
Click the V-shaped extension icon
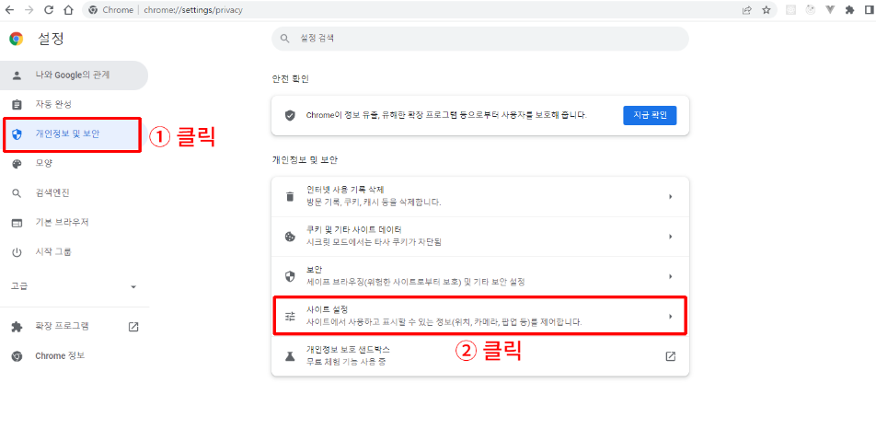click(x=830, y=10)
